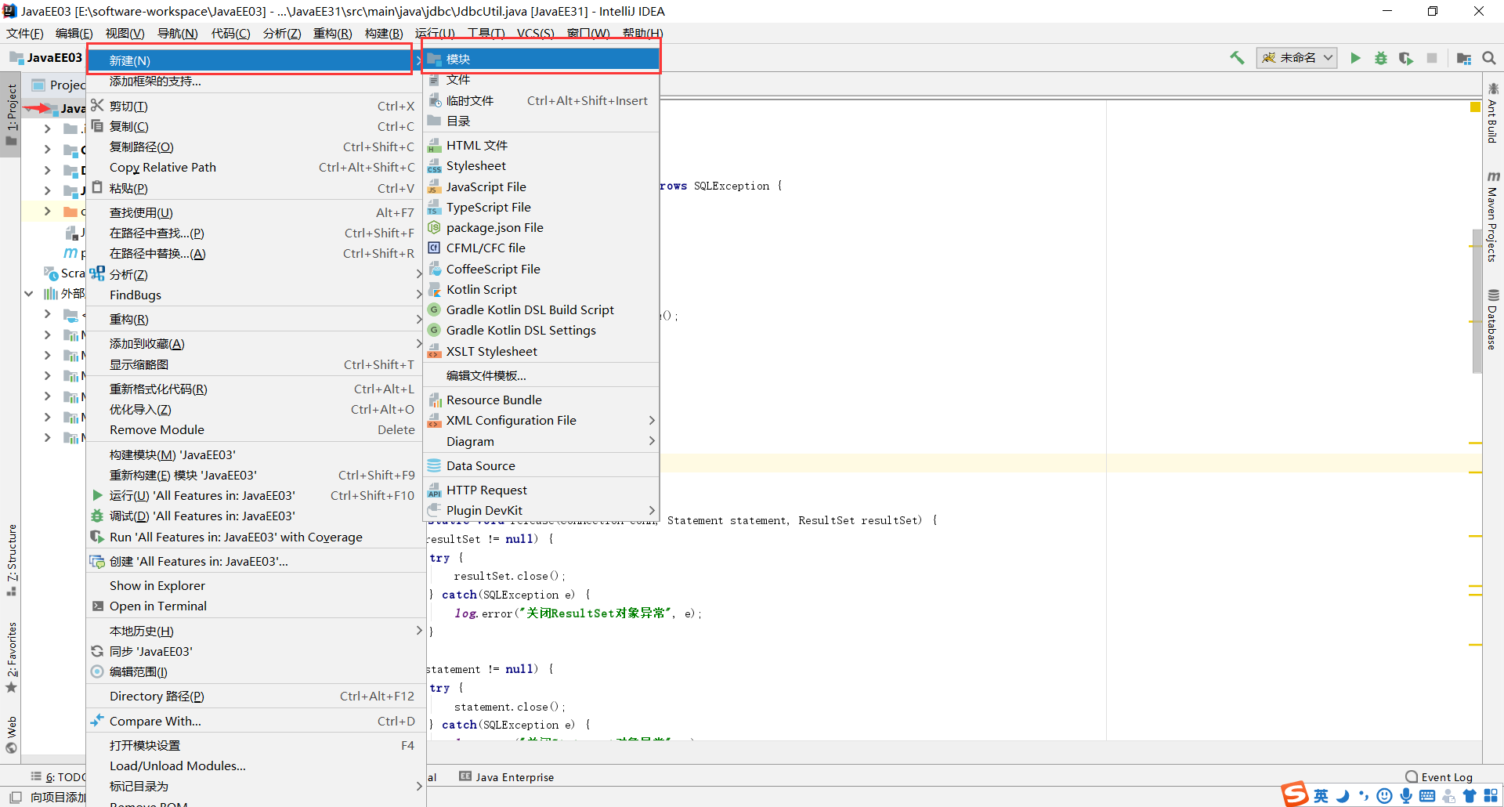
Task: Select Show in Explorer
Action: pyautogui.click(x=255, y=585)
